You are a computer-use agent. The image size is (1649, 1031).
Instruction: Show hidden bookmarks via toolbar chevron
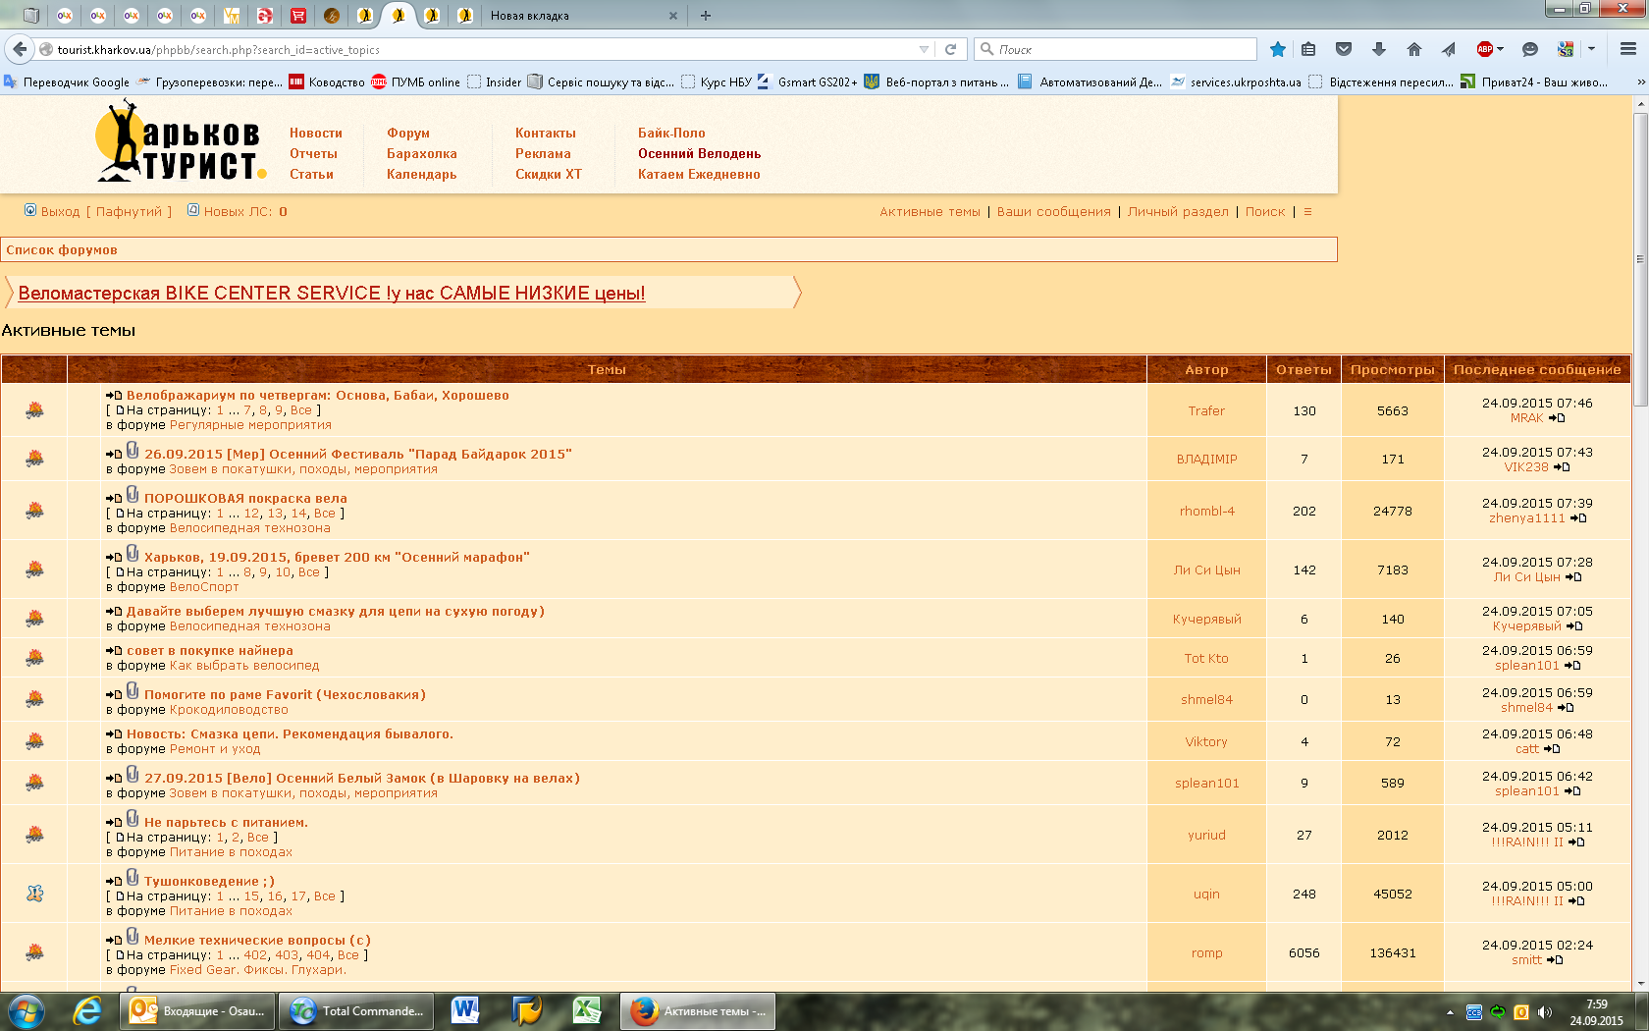coord(1640,82)
